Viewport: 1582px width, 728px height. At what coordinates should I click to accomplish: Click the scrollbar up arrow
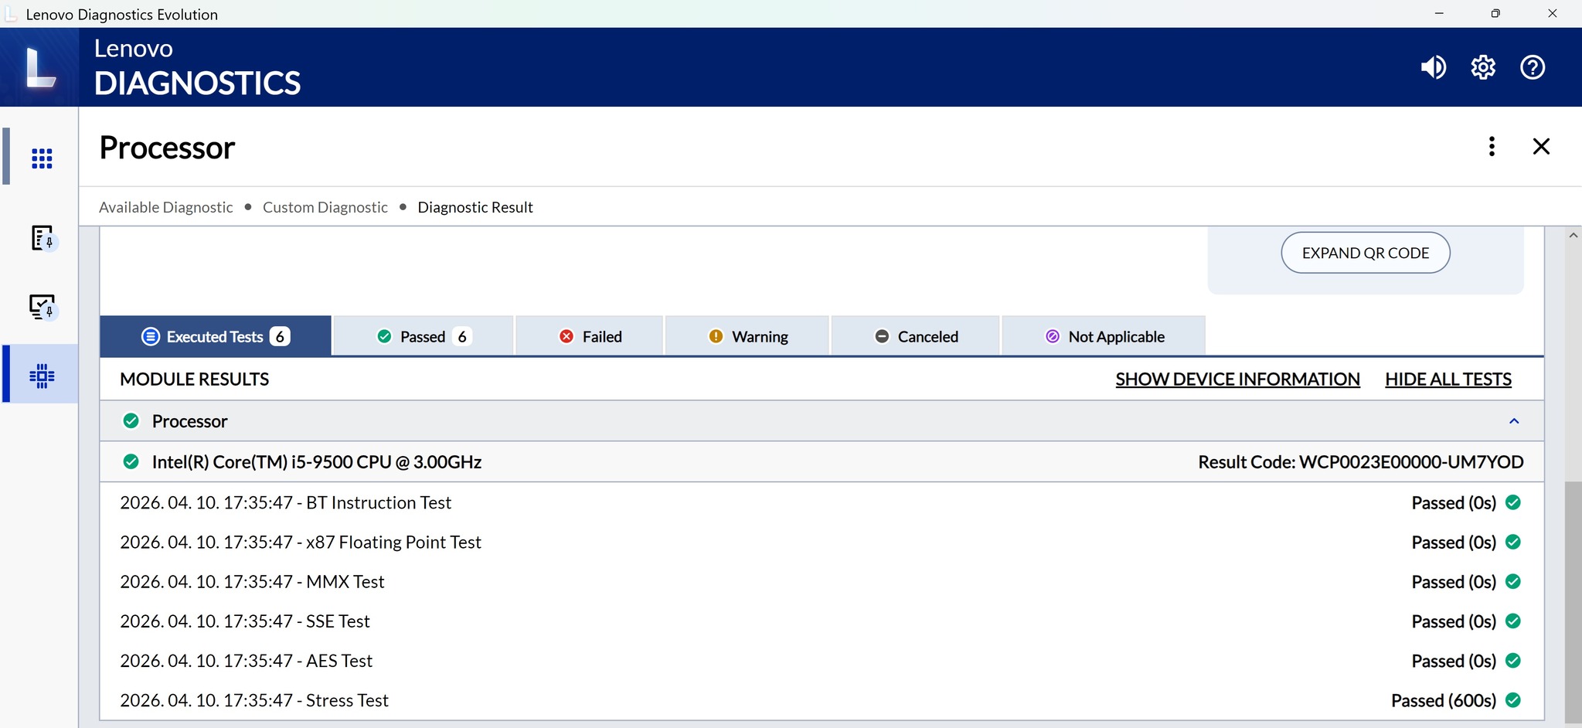[1573, 236]
